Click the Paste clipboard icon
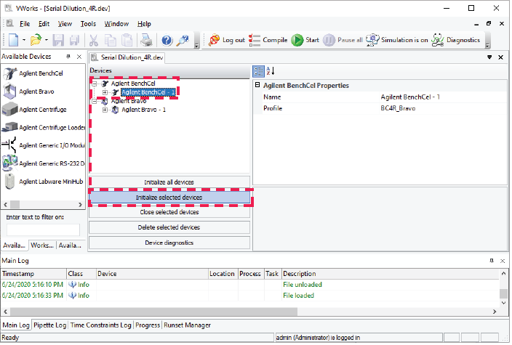Screen dimensions: 512x345 (x=127, y=40)
